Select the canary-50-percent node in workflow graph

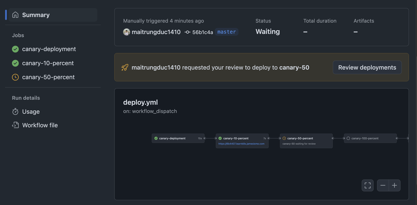[306, 141]
